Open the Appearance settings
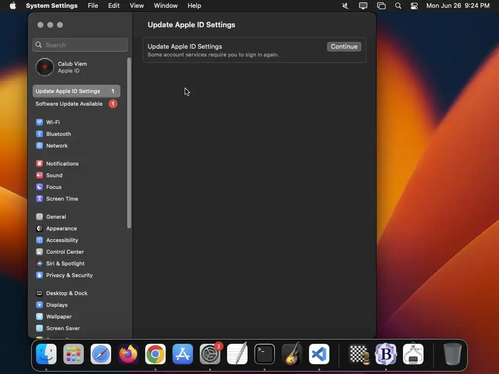Image resolution: width=499 pixels, height=374 pixels. pos(77,228)
